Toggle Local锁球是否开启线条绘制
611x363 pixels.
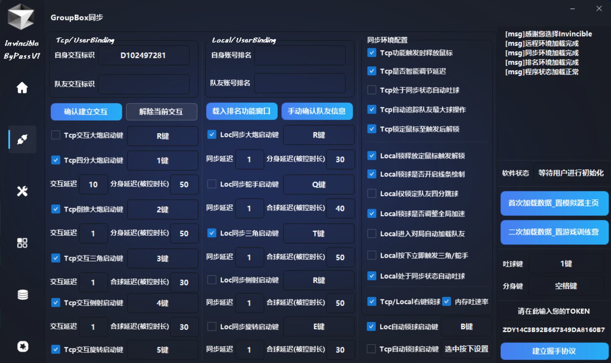372,174
